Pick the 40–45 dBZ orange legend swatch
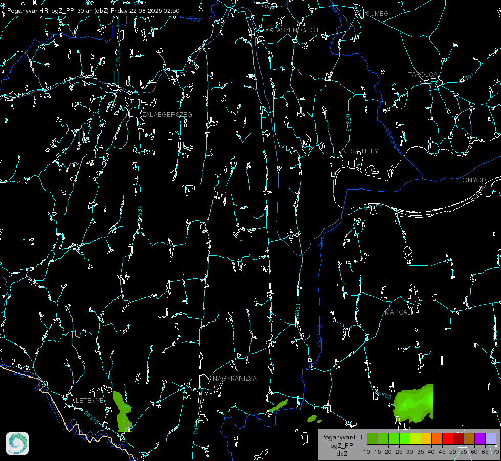 437,438
